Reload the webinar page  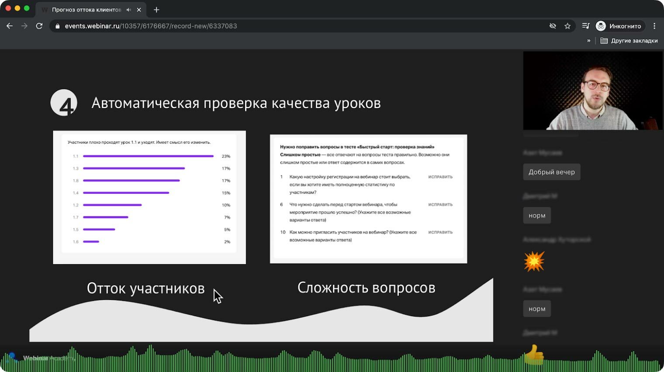[39, 26]
